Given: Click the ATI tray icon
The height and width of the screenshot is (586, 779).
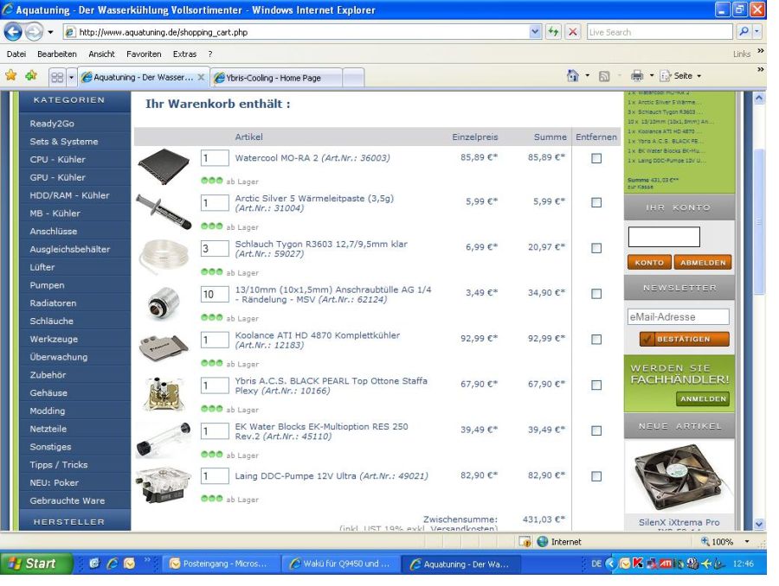Looking at the screenshot, I should coord(666,564).
